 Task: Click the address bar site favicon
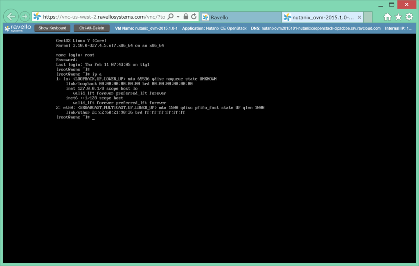(37, 16)
